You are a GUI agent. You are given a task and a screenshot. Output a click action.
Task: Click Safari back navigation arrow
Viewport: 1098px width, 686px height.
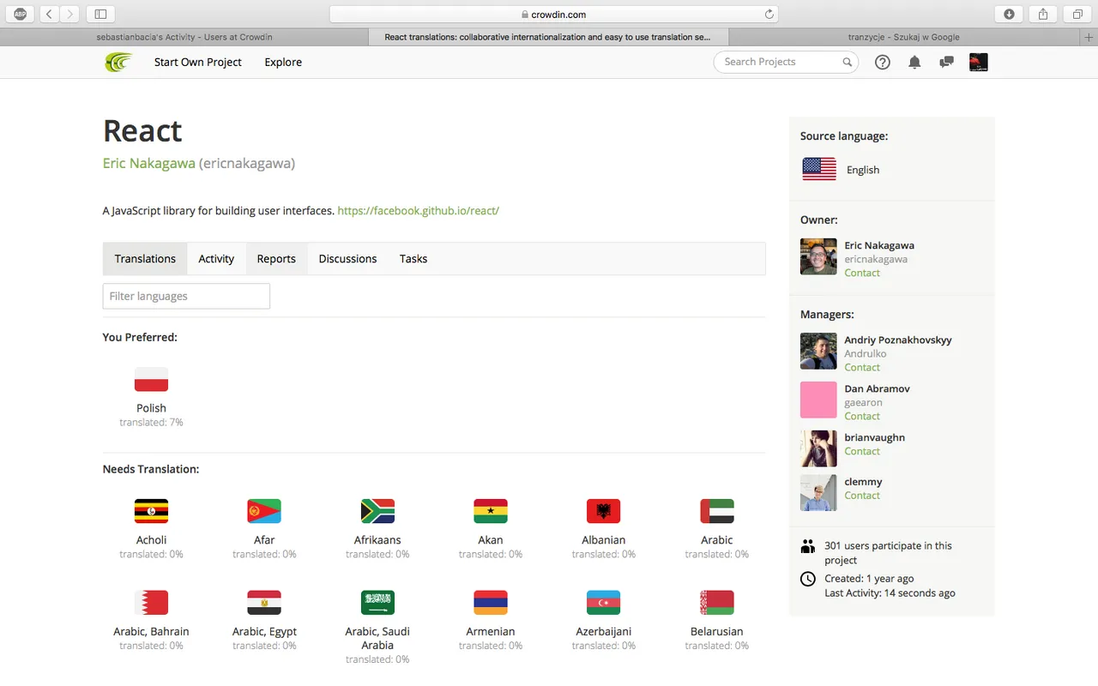coord(49,14)
